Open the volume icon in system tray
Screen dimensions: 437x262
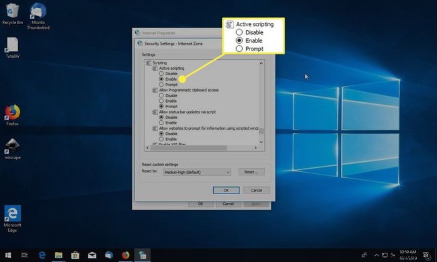pos(393,255)
